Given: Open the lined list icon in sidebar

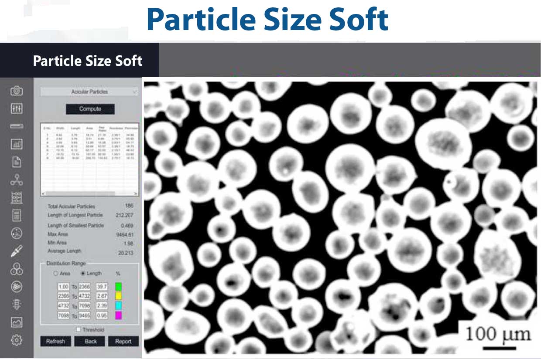Looking at the screenshot, I should point(17,215).
